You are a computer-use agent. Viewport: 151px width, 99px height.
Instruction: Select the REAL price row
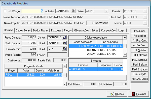(x=34, y=75)
